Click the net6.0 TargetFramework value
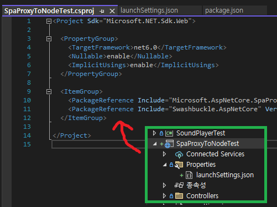Viewport: 277px width, 207px height. [145, 48]
